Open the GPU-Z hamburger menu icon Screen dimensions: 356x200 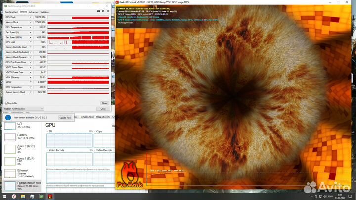[108, 11]
